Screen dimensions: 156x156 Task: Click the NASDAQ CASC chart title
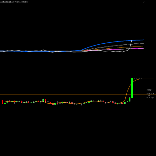pos(22,2)
